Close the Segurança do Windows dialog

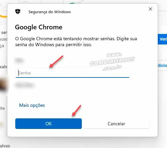coord(150,9)
